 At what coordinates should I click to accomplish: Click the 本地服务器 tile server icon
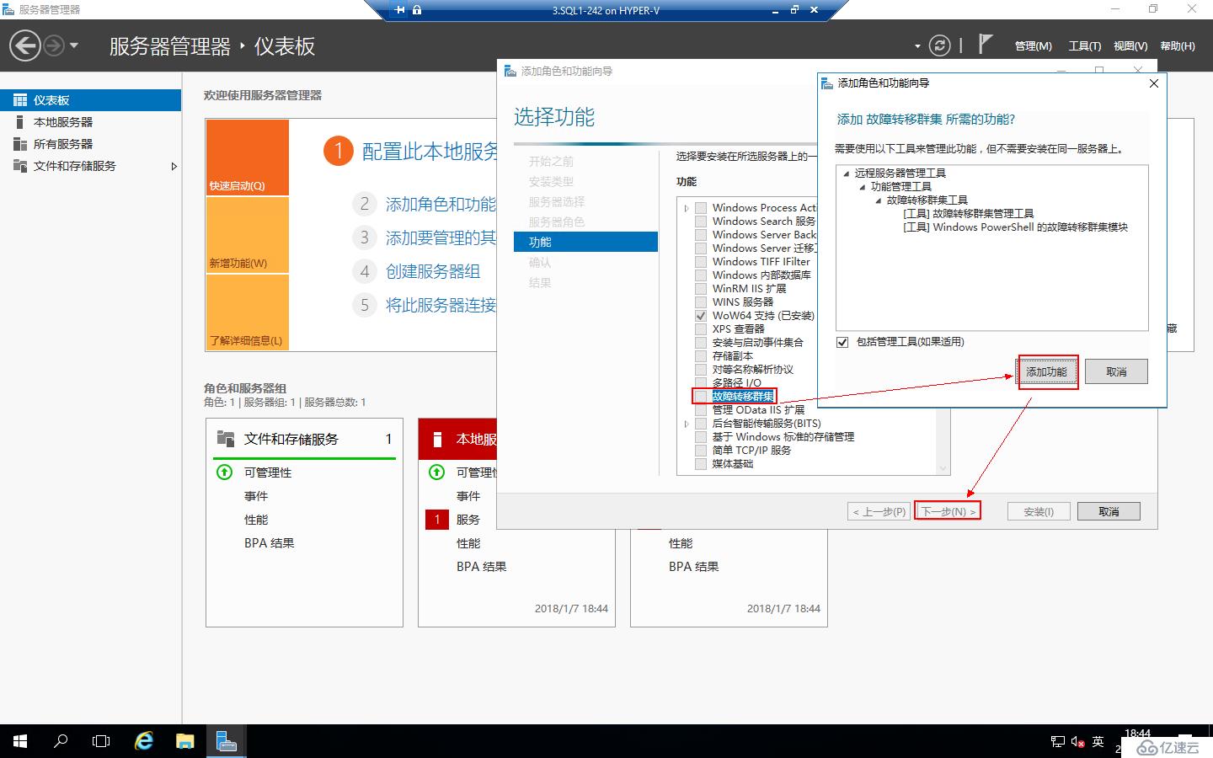[x=437, y=439]
